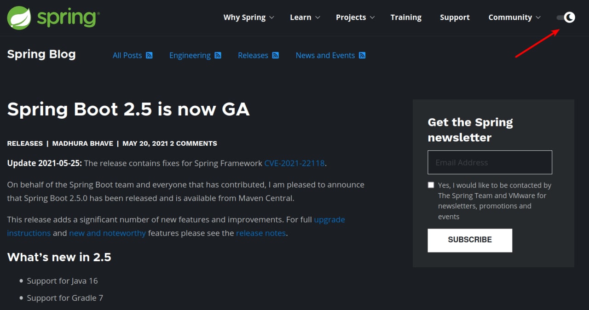The height and width of the screenshot is (310, 589).
Task: Expand the Why Spring dropdown menu
Action: tap(248, 17)
